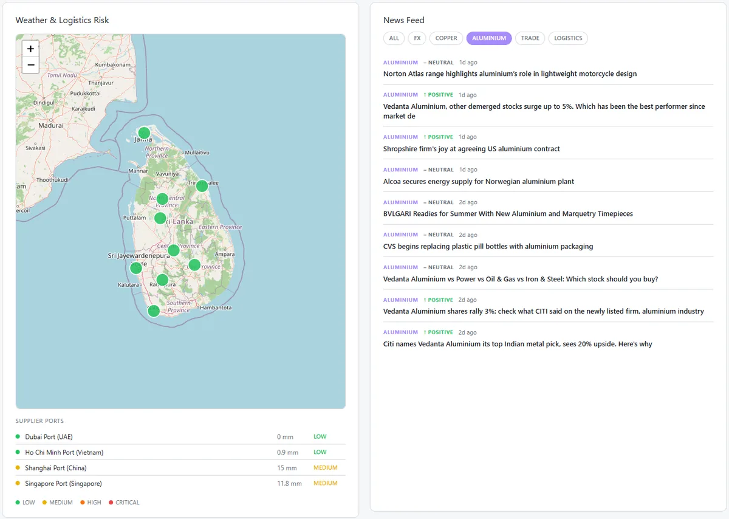Click the green marker in North Central Province
Image resolution: width=729 pixels, height=519 pixels.
pyautogui.click(x=162, y=199)
